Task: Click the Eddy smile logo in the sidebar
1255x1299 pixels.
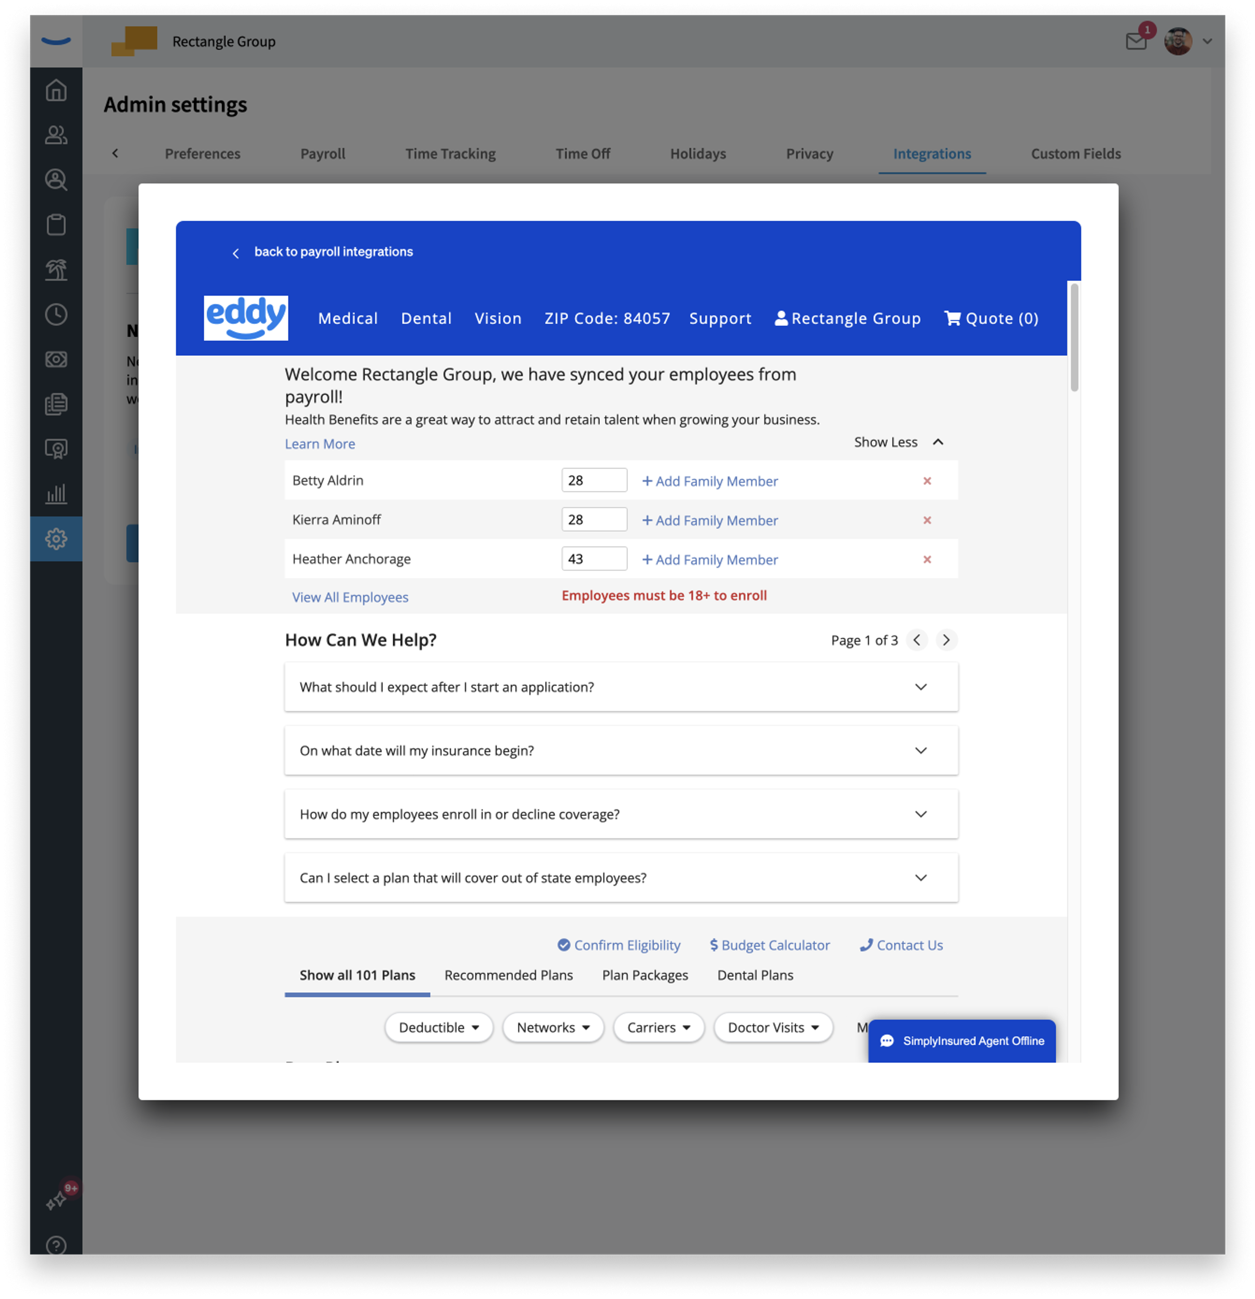Action: click(x=56, y=41)
